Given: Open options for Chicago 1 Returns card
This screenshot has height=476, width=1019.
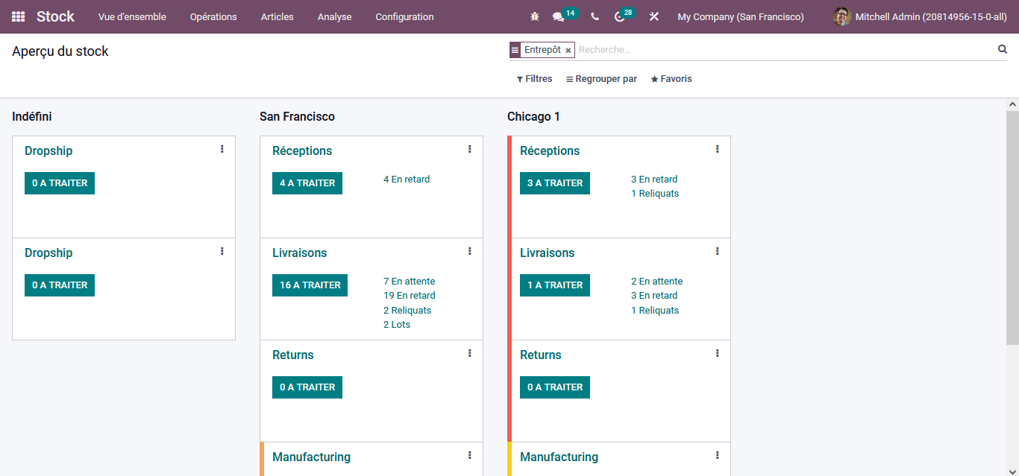Looking at the screenshot, I should [x=717, y=353].
